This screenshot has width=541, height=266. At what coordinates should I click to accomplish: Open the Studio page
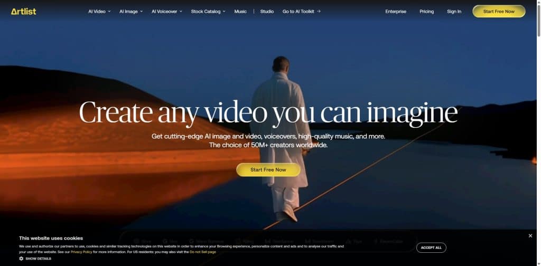pyautogui.click(x=267, y=11)
